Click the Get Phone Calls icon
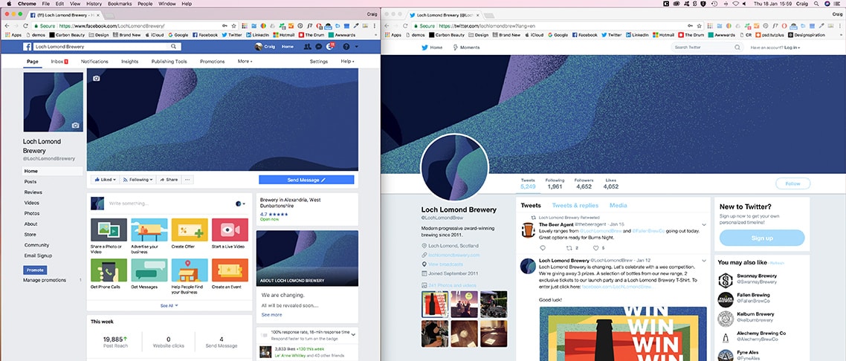846x361 pixels. click(x=109, y=270)
